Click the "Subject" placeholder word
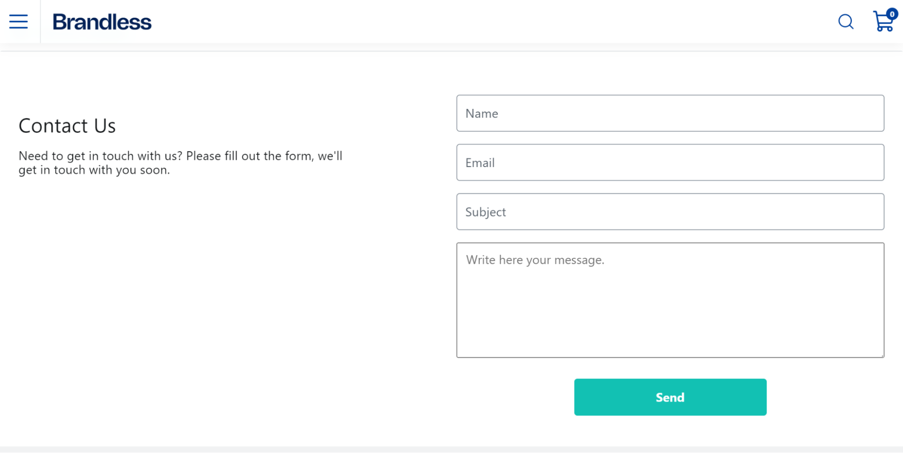The height and width of the screenshot is (453, 903). [486, 212]
